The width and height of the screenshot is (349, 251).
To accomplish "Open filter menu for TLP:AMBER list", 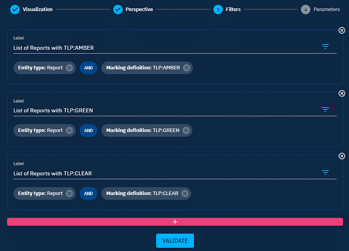I will [325, 46].
